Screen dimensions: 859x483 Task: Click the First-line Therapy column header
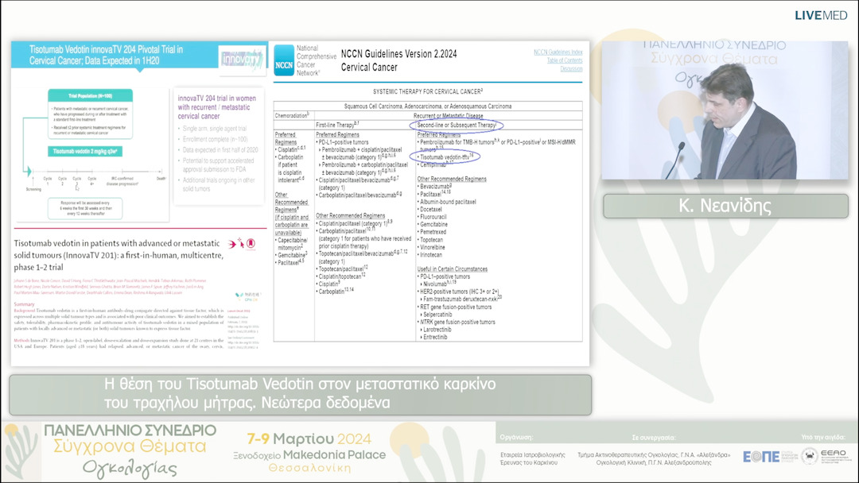[338, 125]
